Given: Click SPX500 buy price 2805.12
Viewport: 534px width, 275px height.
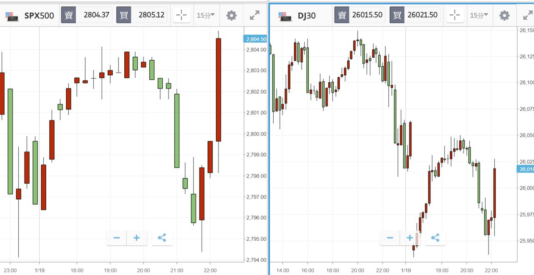Looking at the screenshot, I should click(151, 15).
